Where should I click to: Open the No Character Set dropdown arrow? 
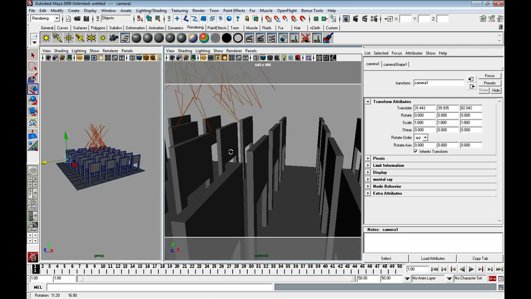pyautogui.click(x=449, y=278)
